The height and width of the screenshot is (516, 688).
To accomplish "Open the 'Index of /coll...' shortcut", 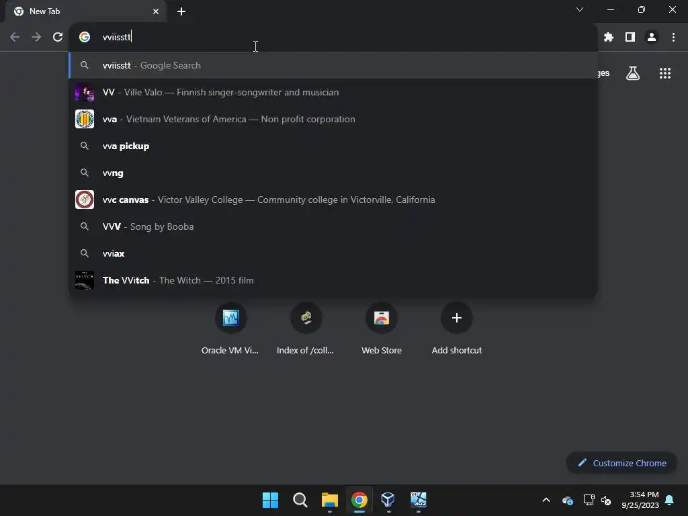I will click(x=306, y=328).
